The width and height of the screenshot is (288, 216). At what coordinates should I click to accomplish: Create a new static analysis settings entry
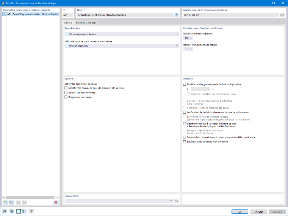6,202
